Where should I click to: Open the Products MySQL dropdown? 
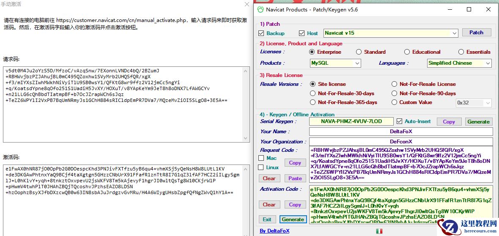click(x=357, y=63)
